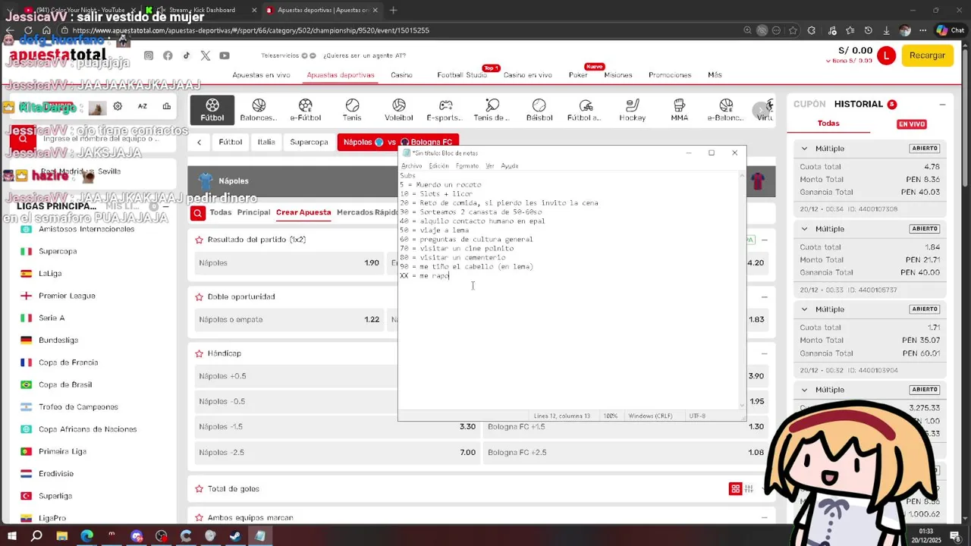Image resolution: width=971 pixels, height=546 pixels.
Task: Open Serie A in leagues list
Action: point(52,318)
